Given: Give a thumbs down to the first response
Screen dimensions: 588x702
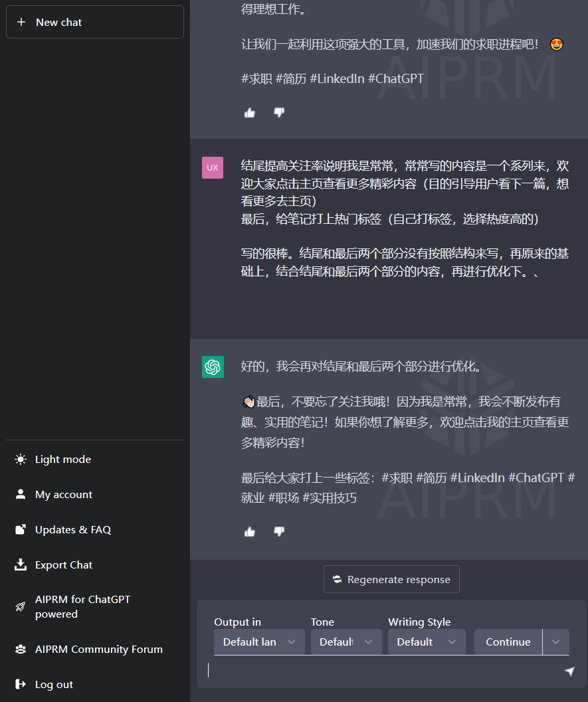Looking at the screenshot, I should coord(279,112).
